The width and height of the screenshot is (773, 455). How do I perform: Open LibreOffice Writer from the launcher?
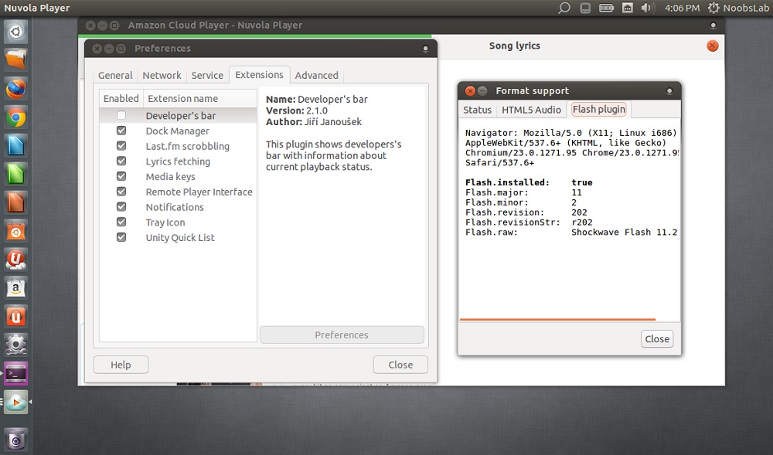point(15,146)
